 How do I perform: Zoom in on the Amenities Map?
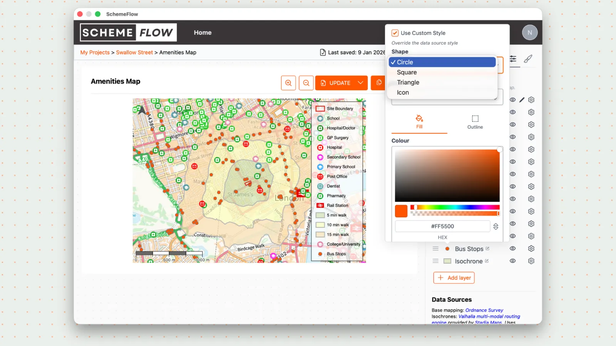click(288, 83)
